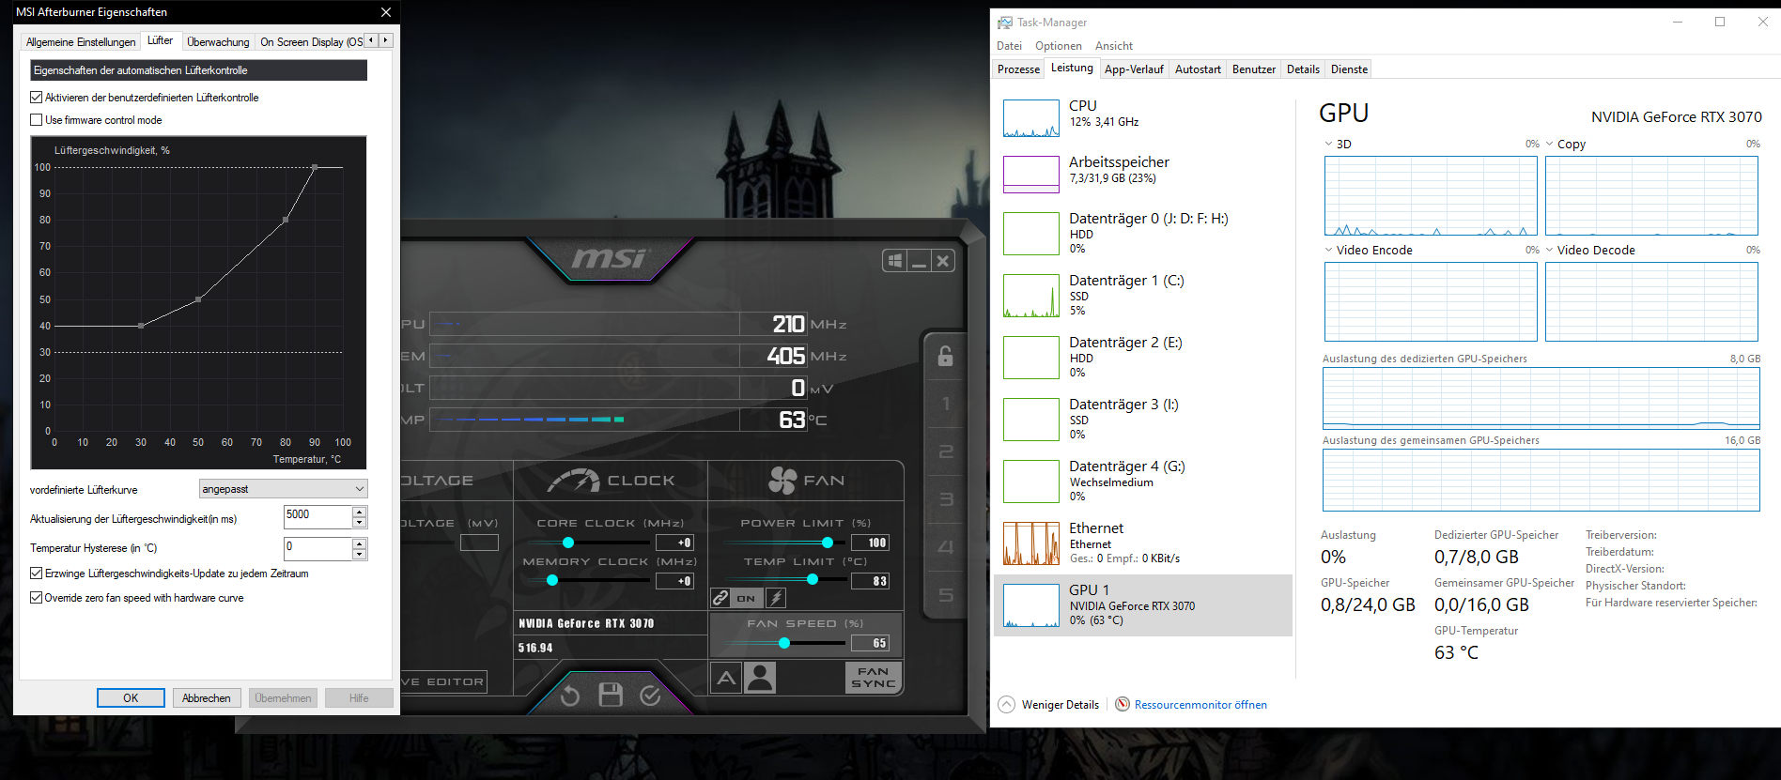Click the Power Limit slider handle

[x=828, y=543]
